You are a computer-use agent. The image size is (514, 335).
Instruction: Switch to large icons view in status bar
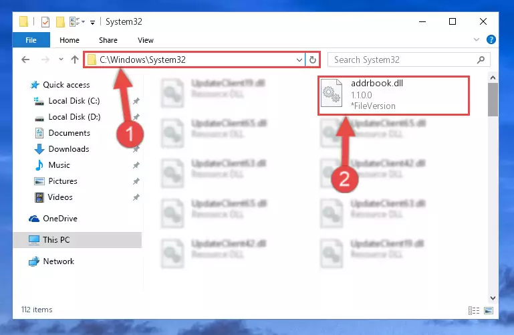pos(489,310)
